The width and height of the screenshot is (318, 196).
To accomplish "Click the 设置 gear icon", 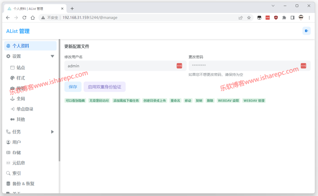I will (x=8, y=56).
